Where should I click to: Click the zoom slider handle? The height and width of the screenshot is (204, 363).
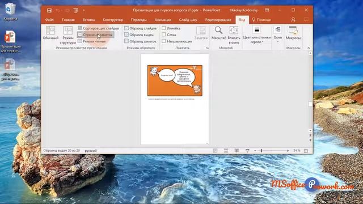coord(261,151)
